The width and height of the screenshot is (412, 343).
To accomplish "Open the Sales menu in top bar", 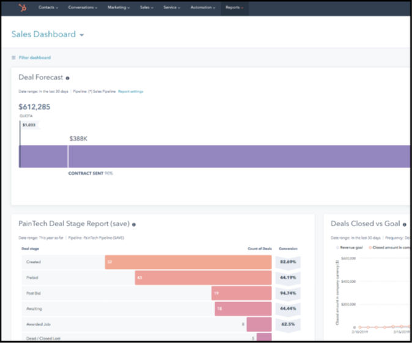I will pos(147,8).
